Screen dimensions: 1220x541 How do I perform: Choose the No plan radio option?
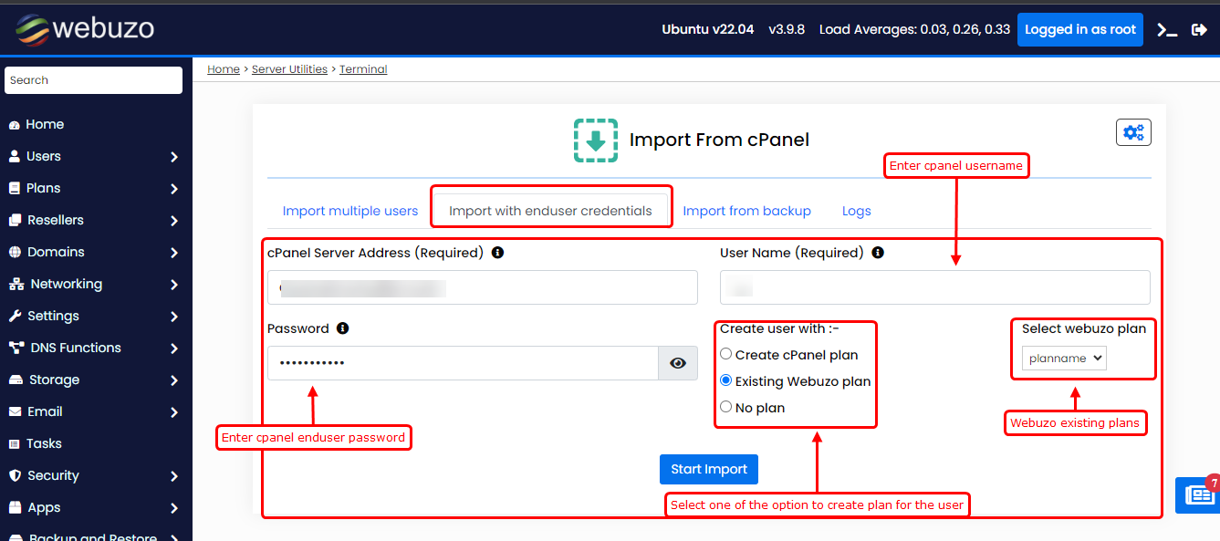tap(726, 407)
